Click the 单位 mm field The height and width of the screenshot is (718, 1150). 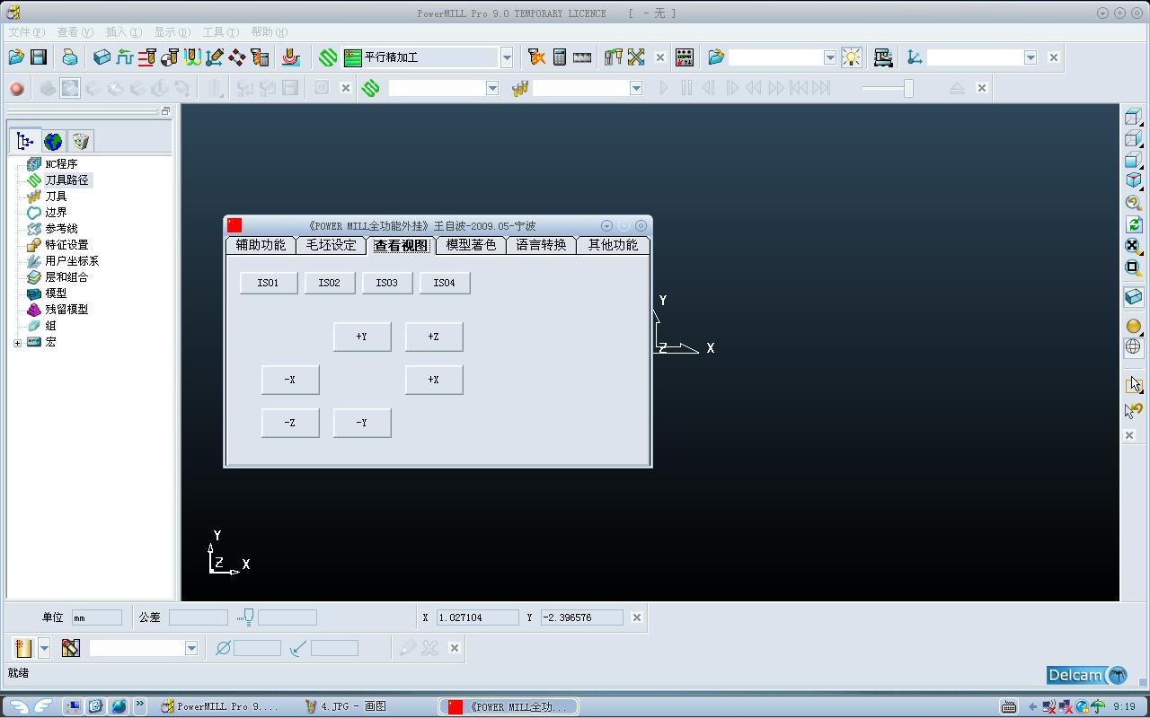pyautogui.click(x=96, y=617)
